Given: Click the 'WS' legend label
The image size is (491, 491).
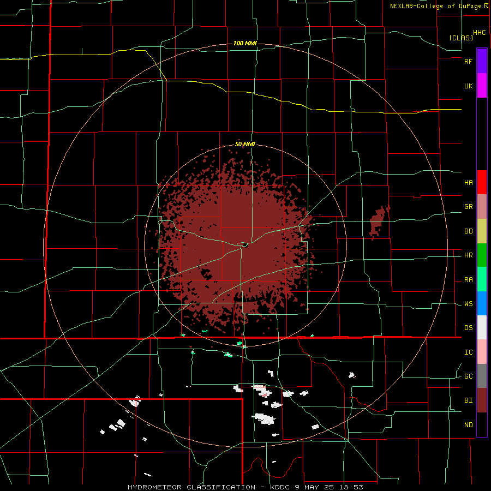Looking at the screenshot, I should coord(468,304).
